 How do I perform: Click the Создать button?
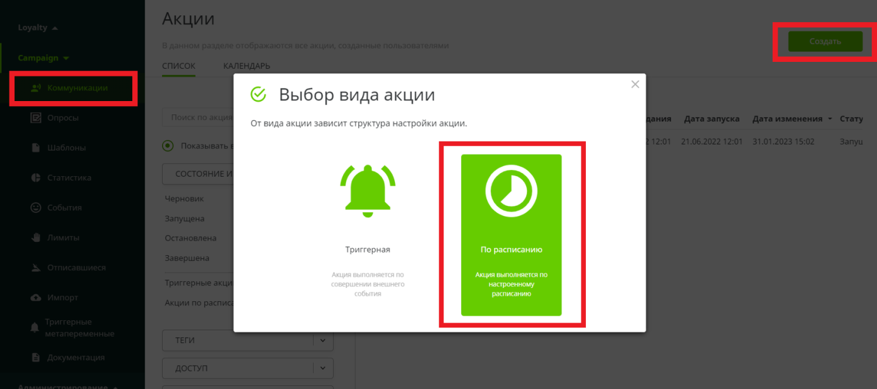coord(824,40)
